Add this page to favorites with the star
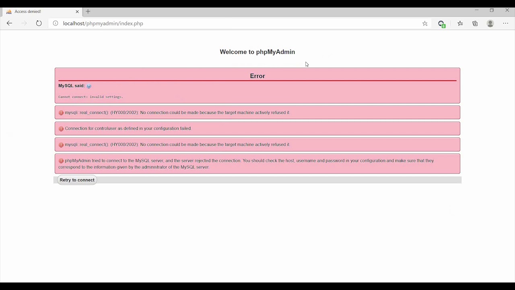This screenshot has width=515, height=290. click(425, 23)
